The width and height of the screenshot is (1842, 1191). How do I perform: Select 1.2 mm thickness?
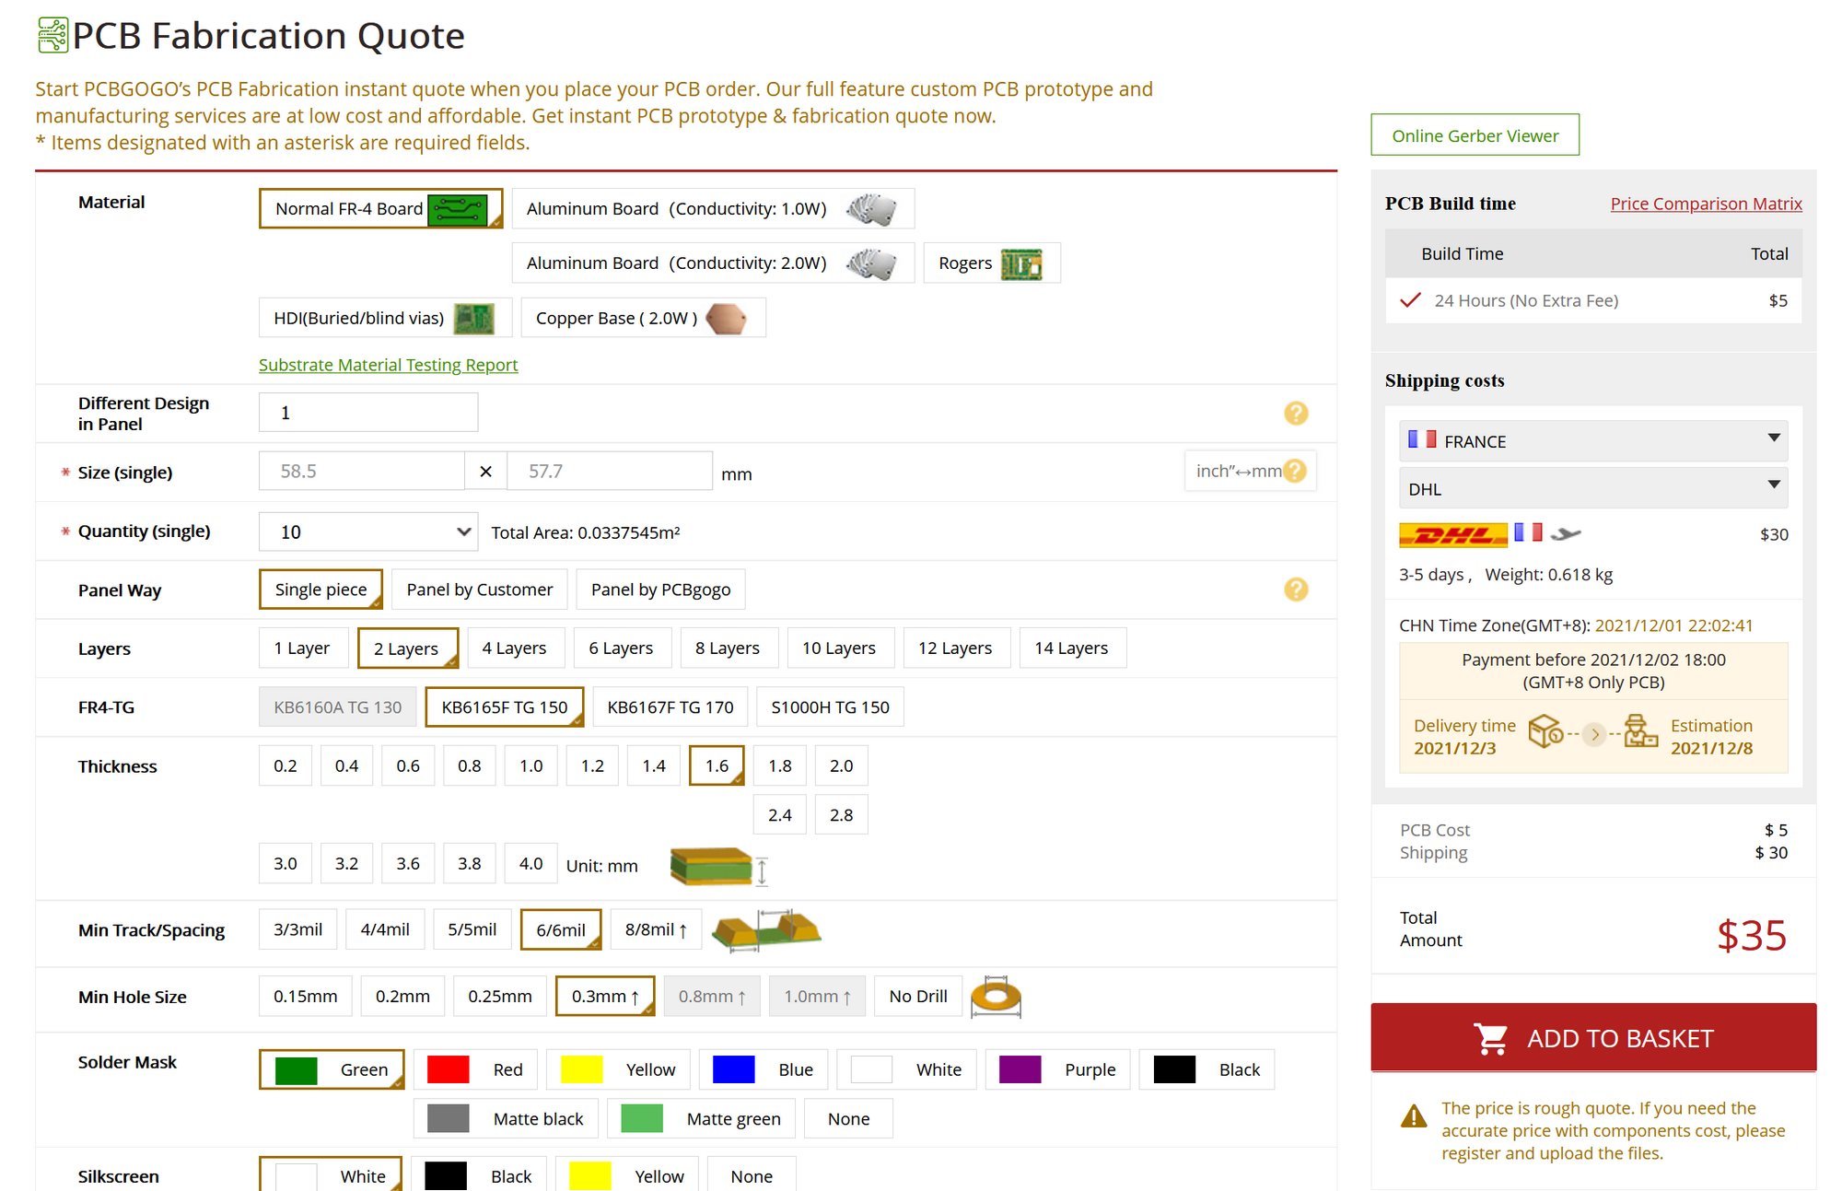592,766
